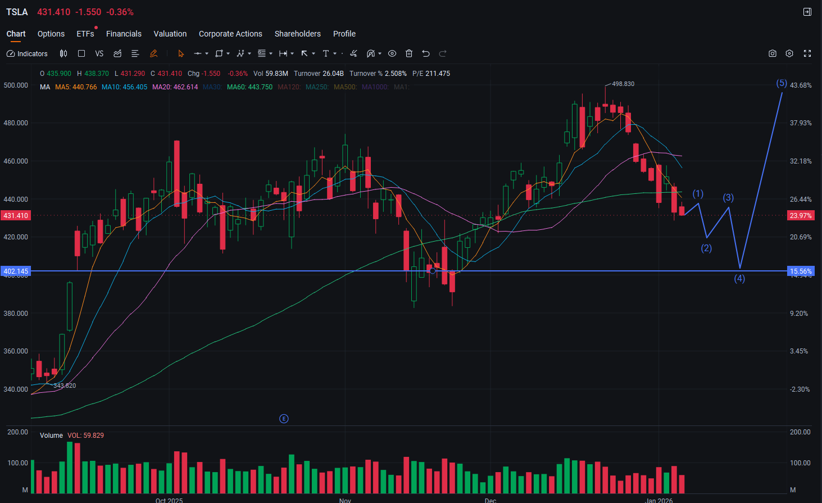Select the 402.145 horizontal line handle
The width and height of the screenshot is (822, 503).
tap(433, 271)
